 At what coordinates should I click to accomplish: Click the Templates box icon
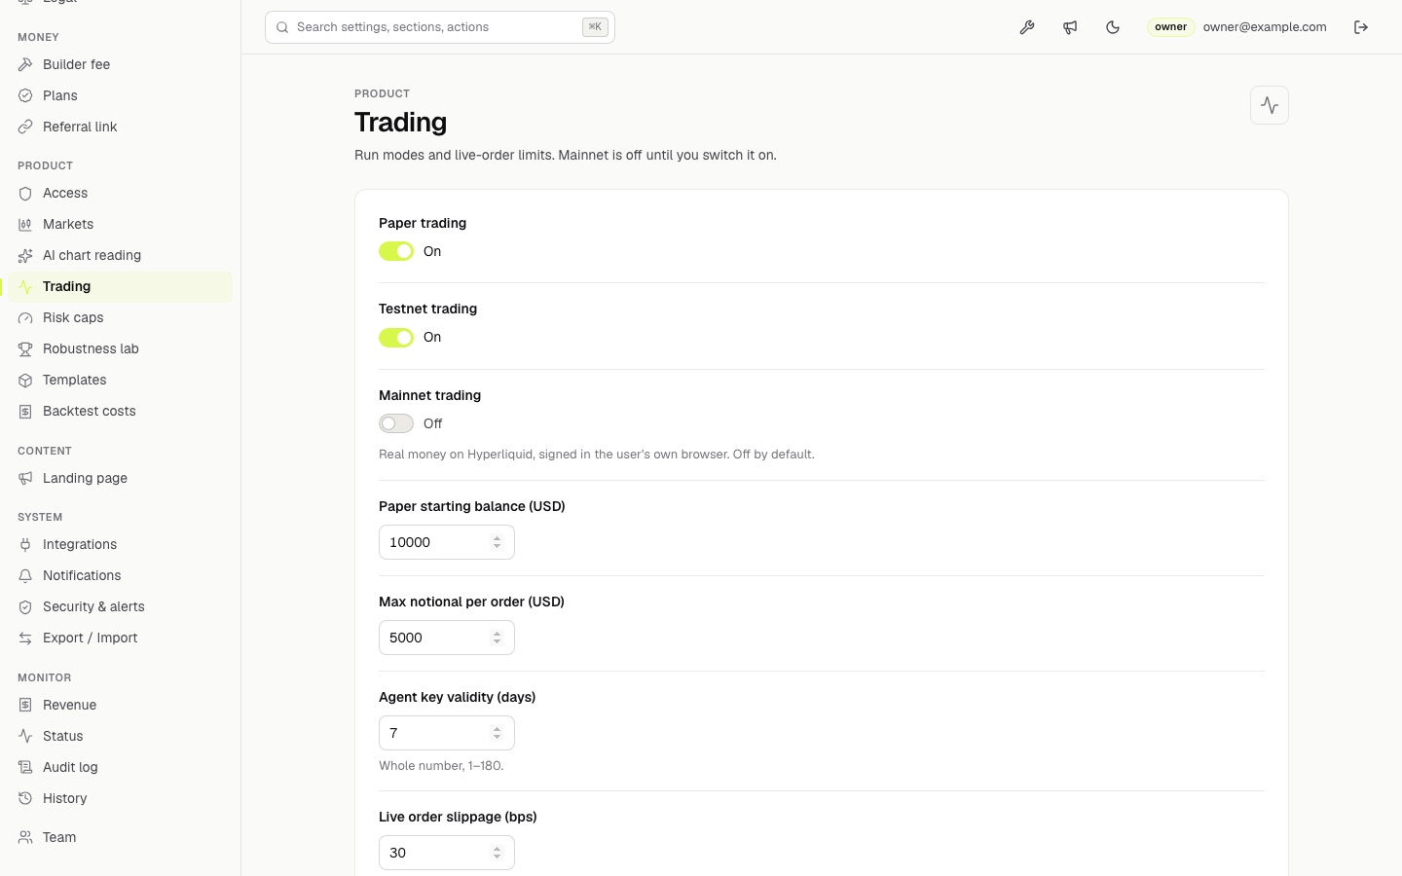click(x=25, y=380)
